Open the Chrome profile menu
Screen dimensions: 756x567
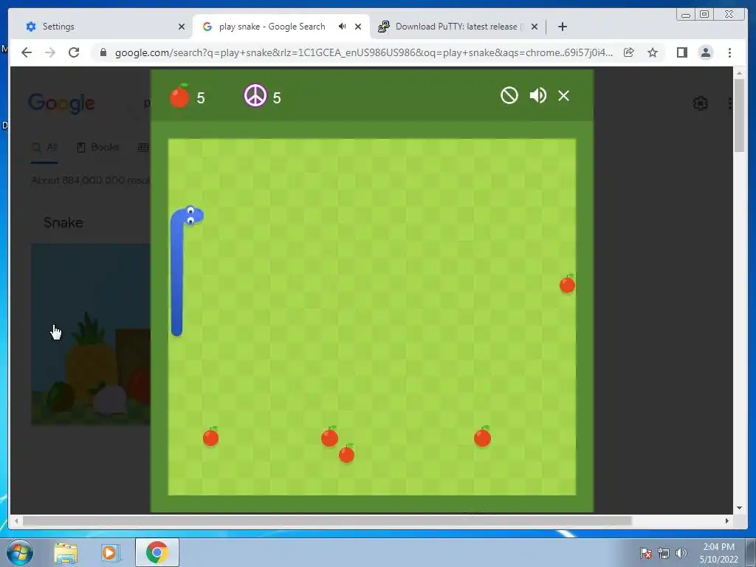(705, 52)
